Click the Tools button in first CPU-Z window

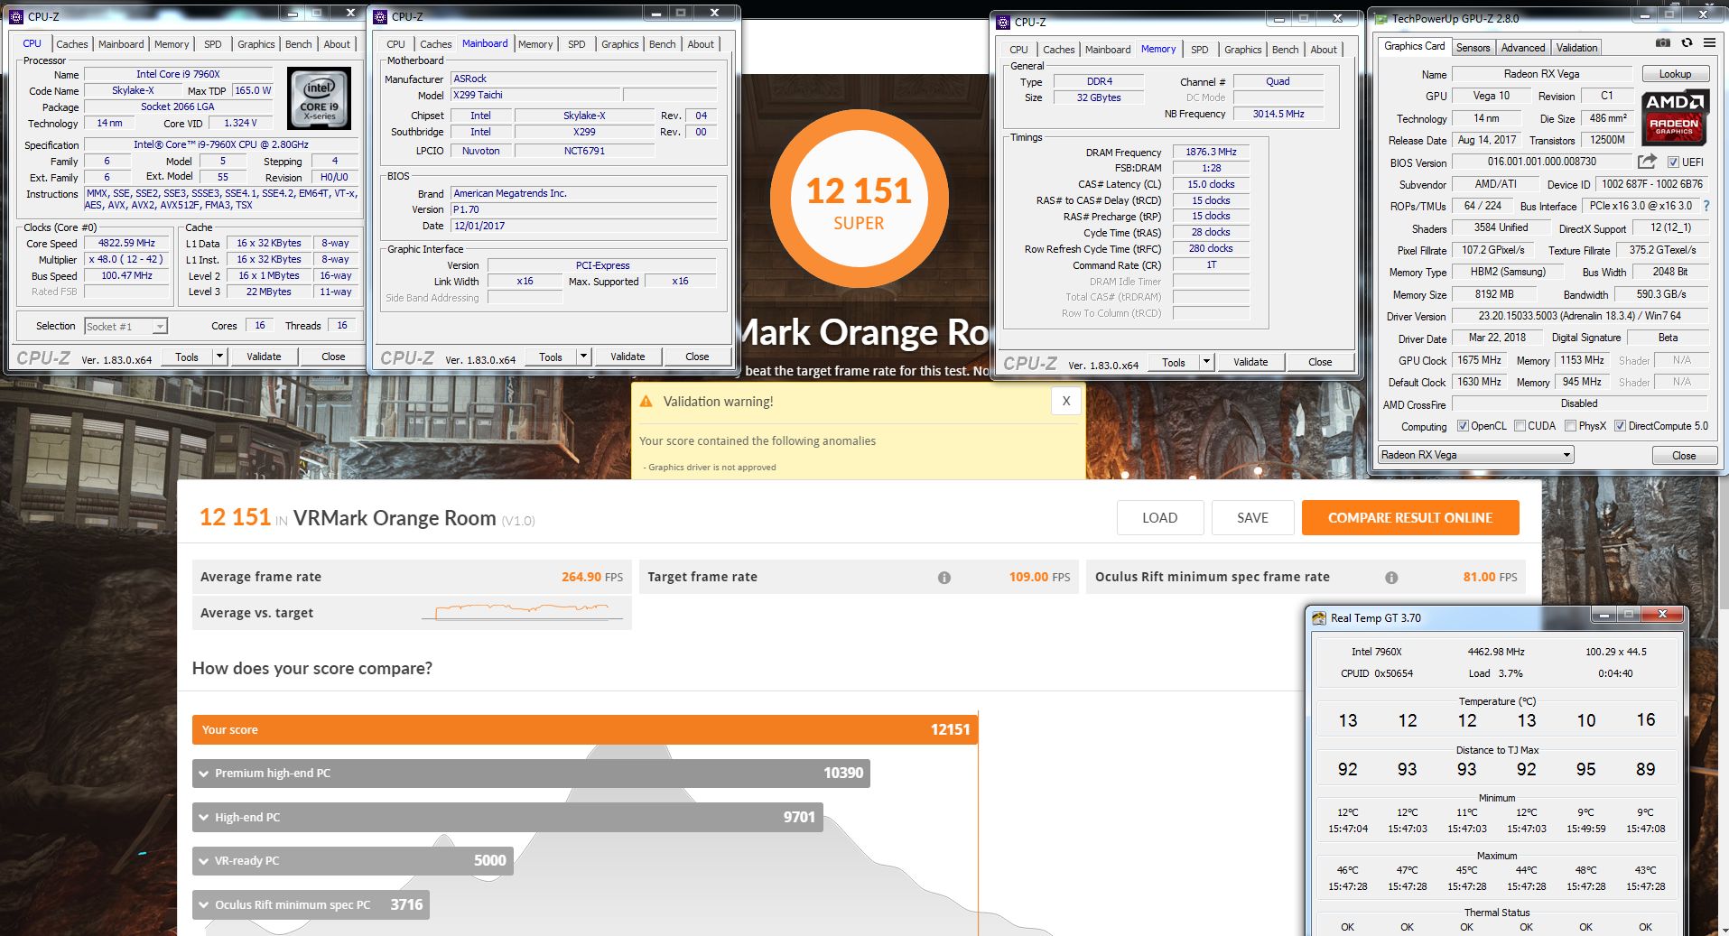[x=187, y=357]
